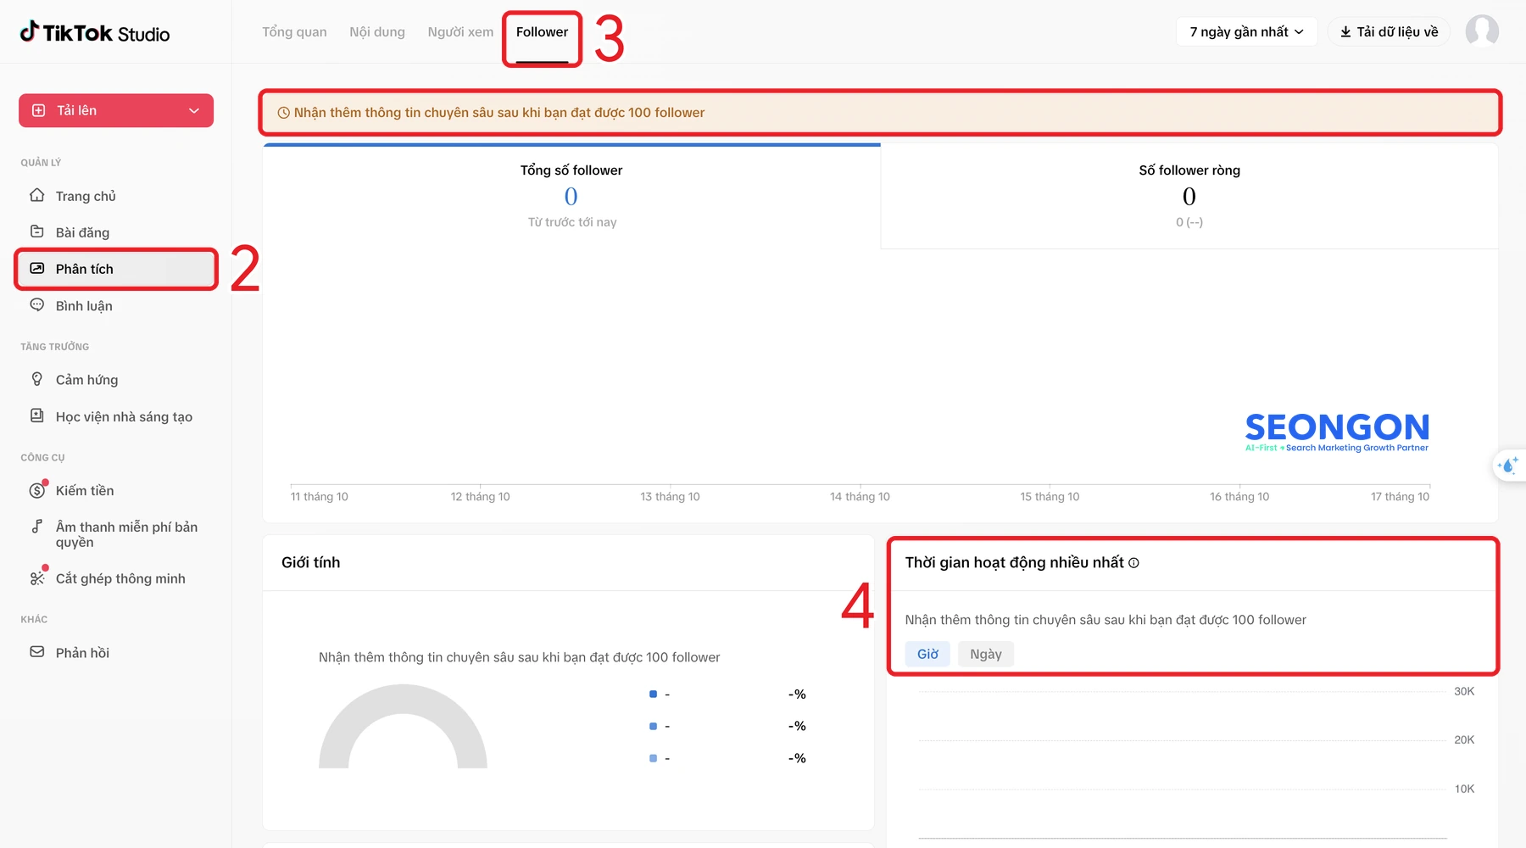1526x848 pixels.
Task: Click the download arrow icon in Tải dữ liệu về
Action: (1345, 31)
